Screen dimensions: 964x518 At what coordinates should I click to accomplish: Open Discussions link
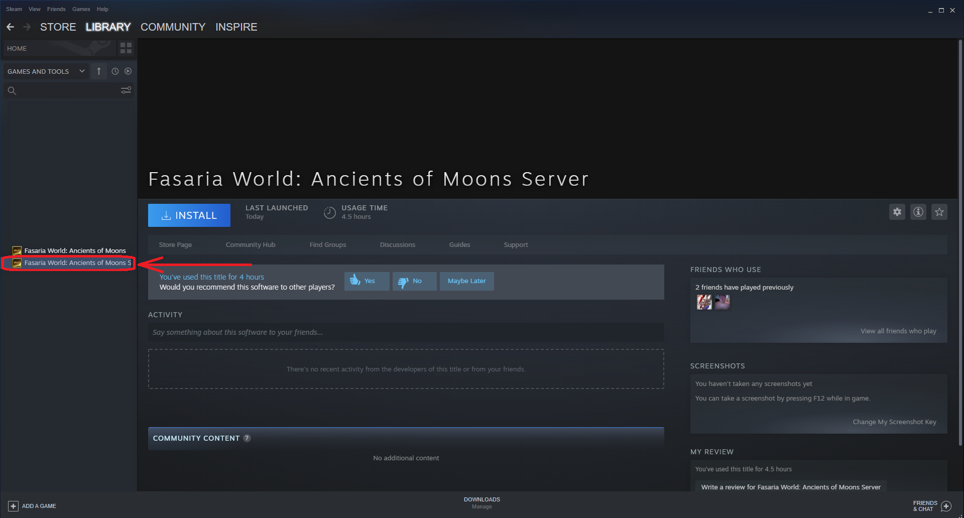tap(398, 245)
